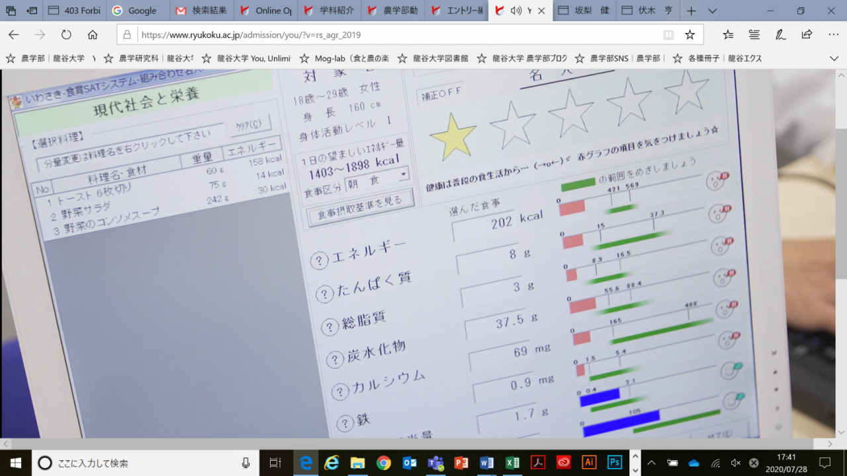The width and height of the screenshot is (847, 476).
Task: Open Adobe Photoshop from the taskbar
Action: (x=615, y=463)
